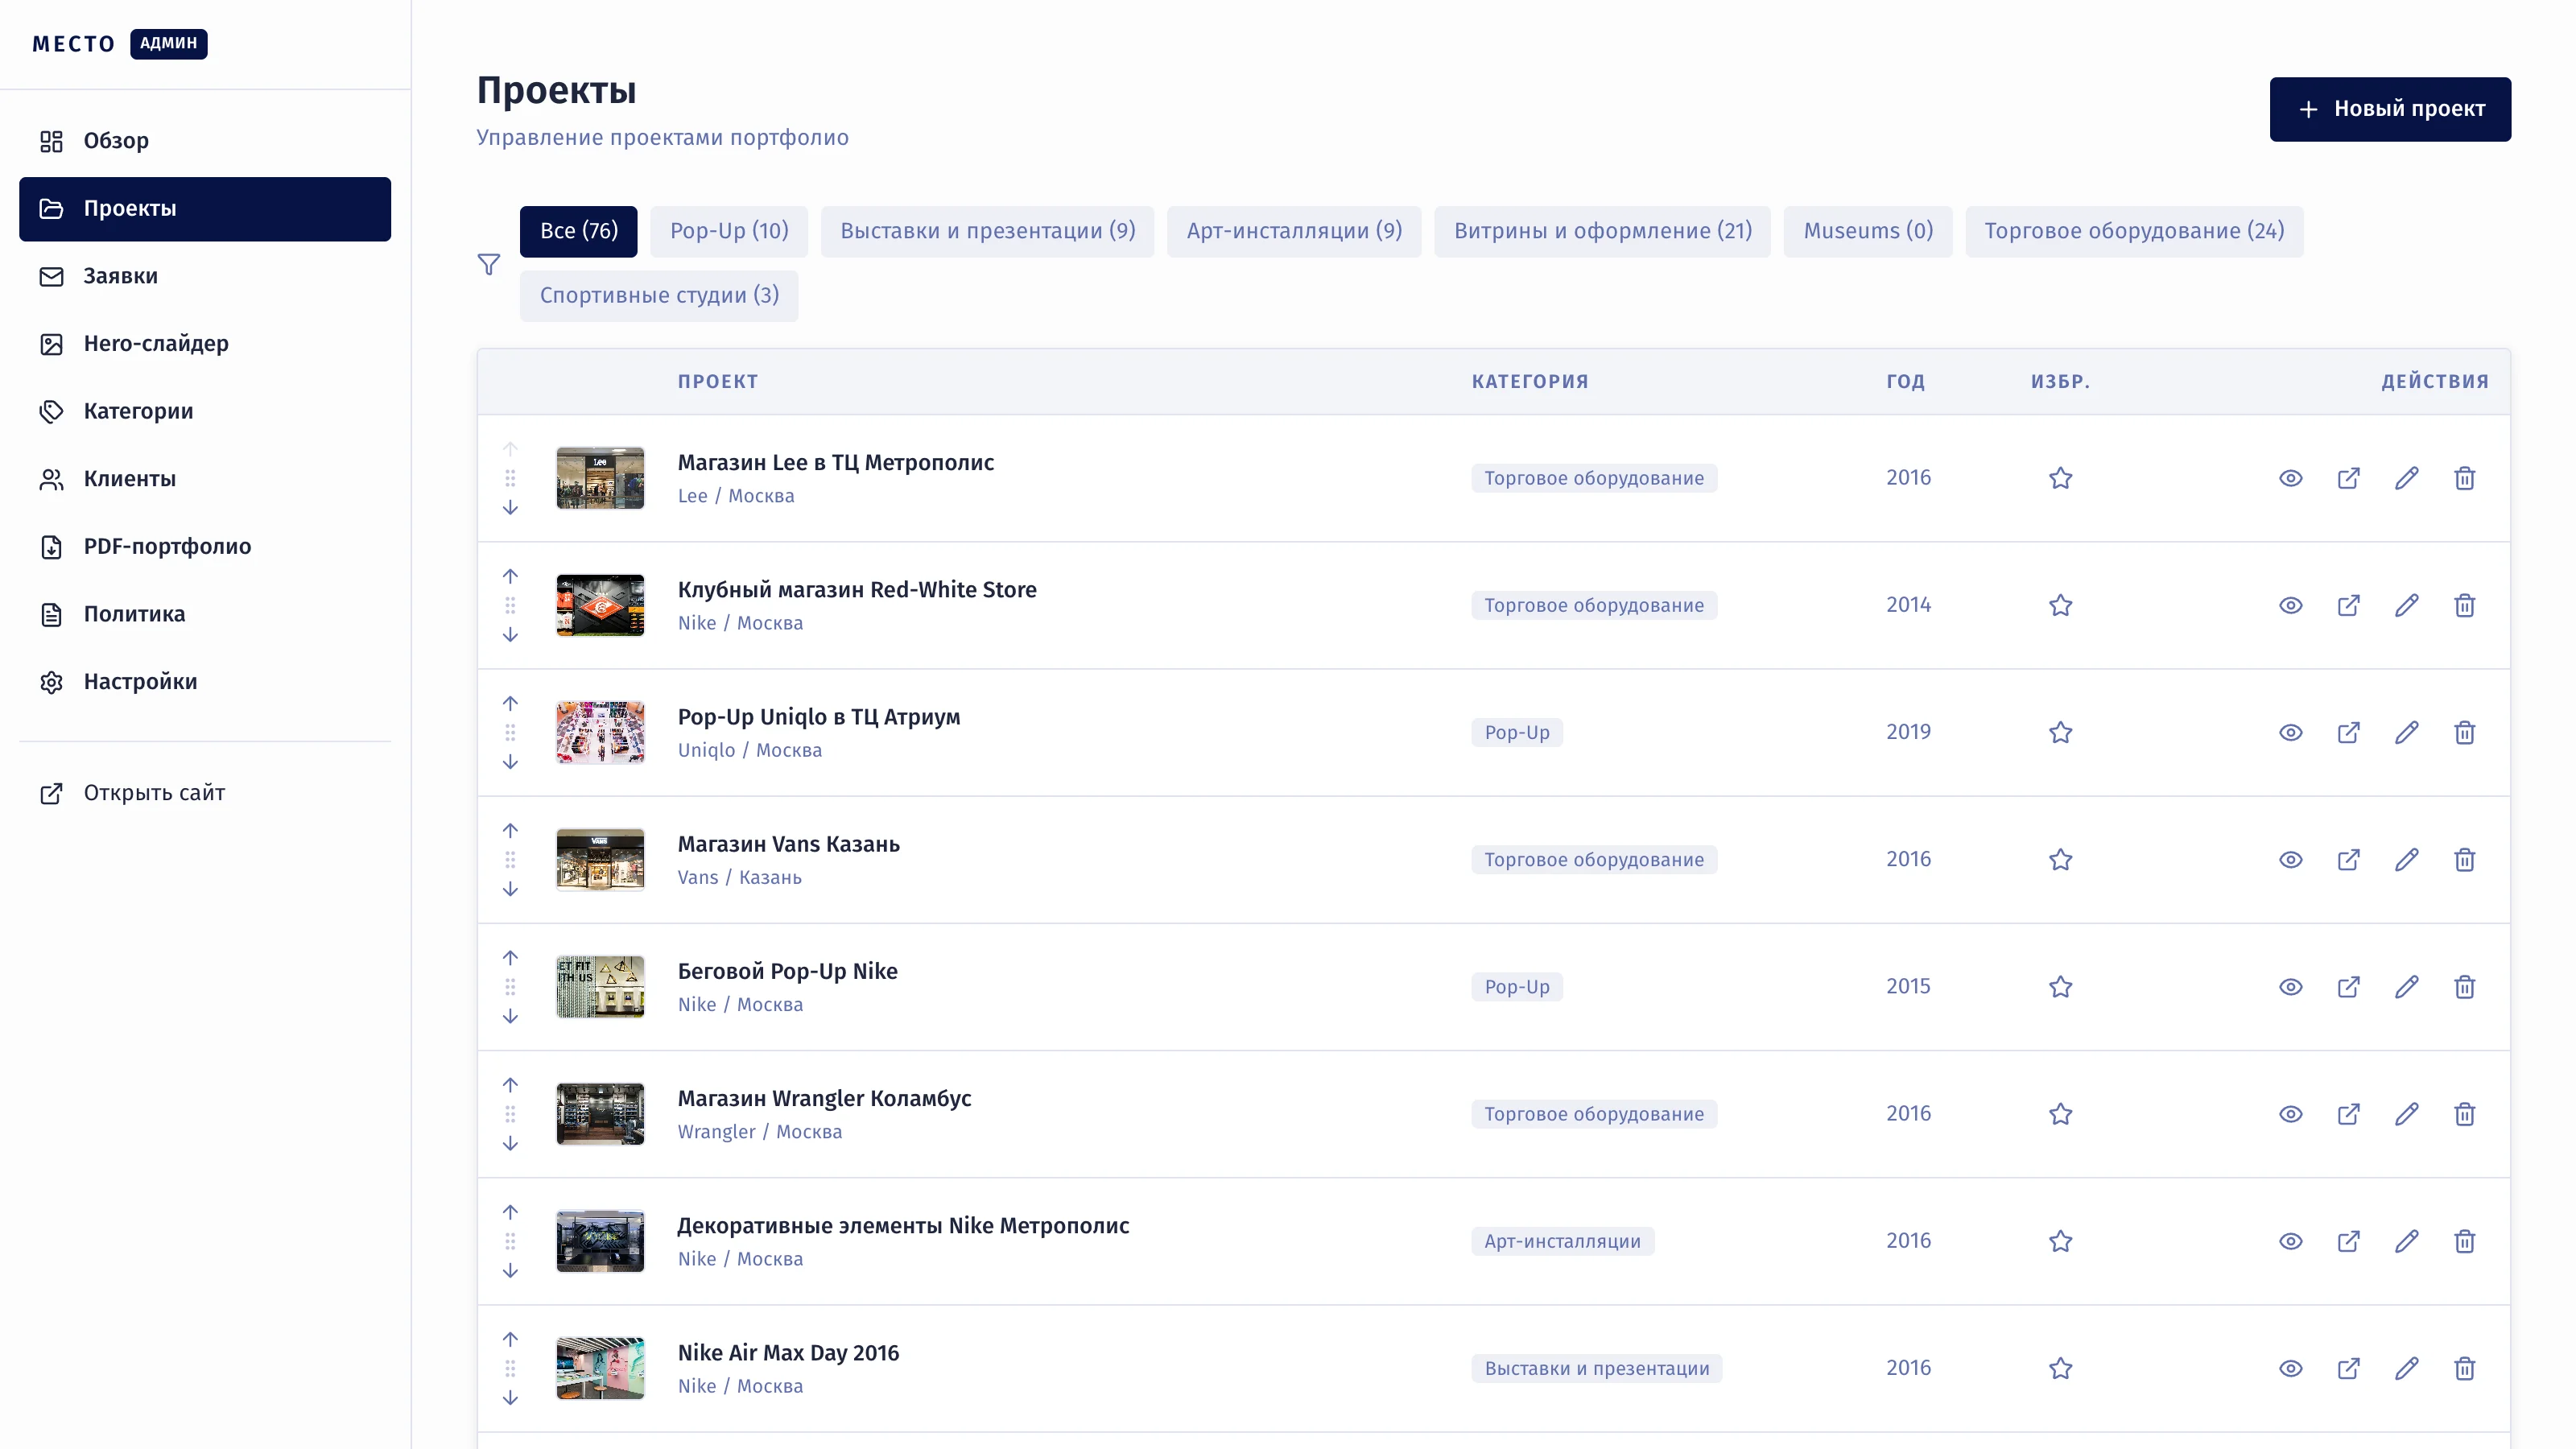The height and width of the screenshot is (1449, 2576).
Task: Edit the Беговой Pop-Up Nike project
Action: click(x=2406, y=986)
